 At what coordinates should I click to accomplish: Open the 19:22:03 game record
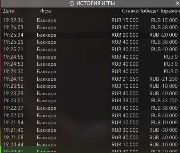tap(90, 116)
